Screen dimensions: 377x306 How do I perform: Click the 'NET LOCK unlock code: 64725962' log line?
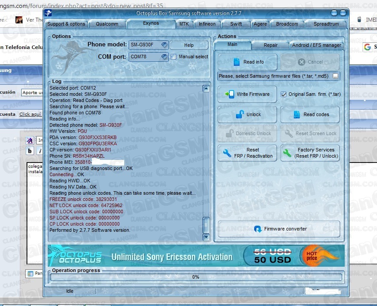(x=86, y=206)
